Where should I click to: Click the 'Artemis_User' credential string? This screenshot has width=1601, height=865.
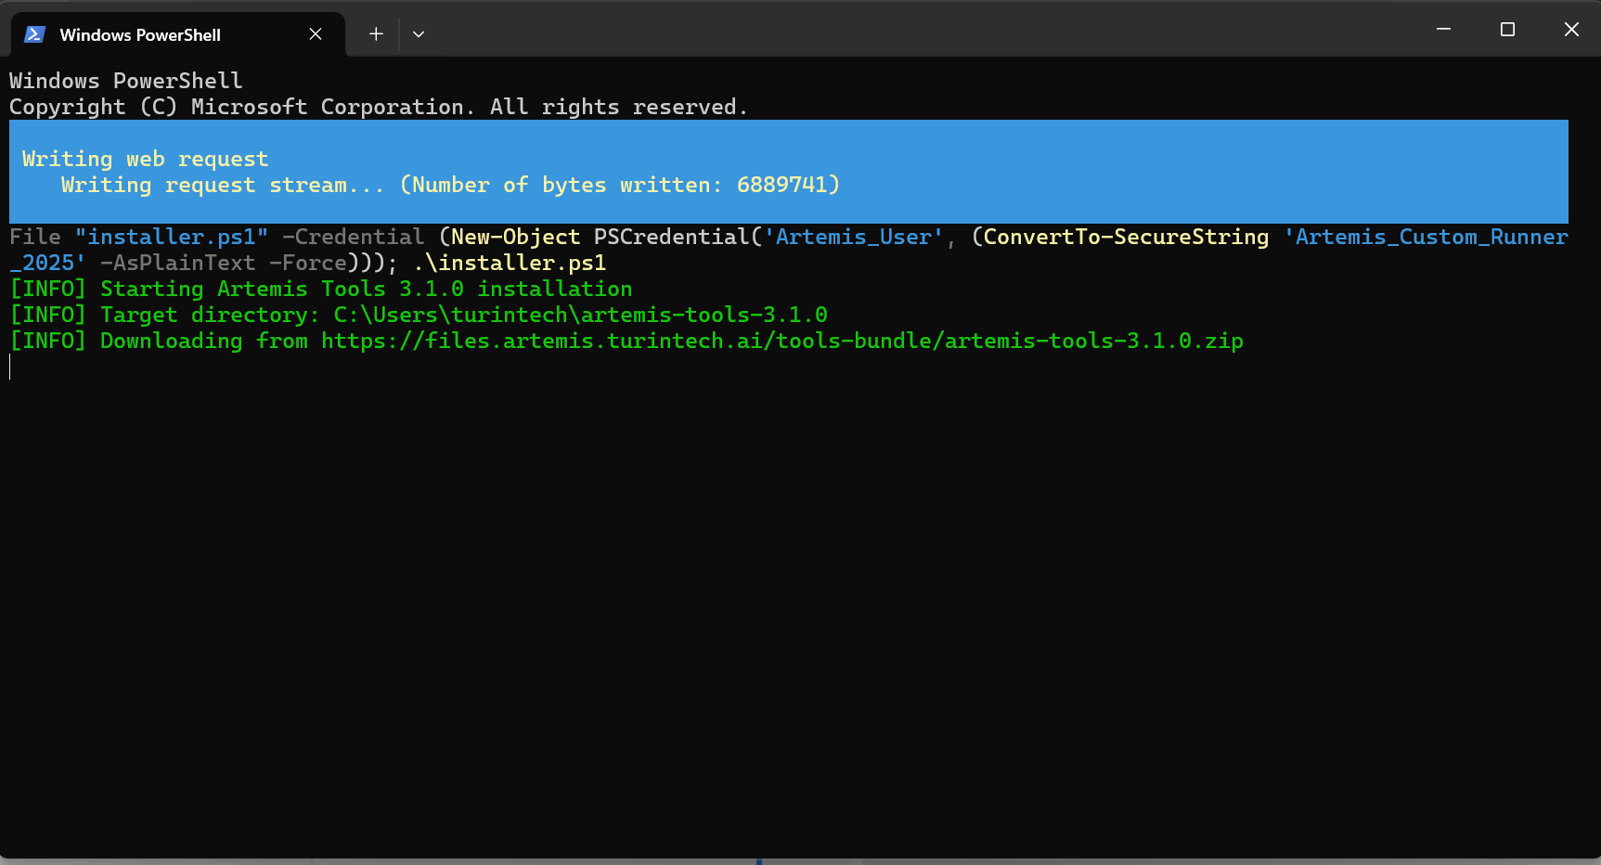pos(853,238)
